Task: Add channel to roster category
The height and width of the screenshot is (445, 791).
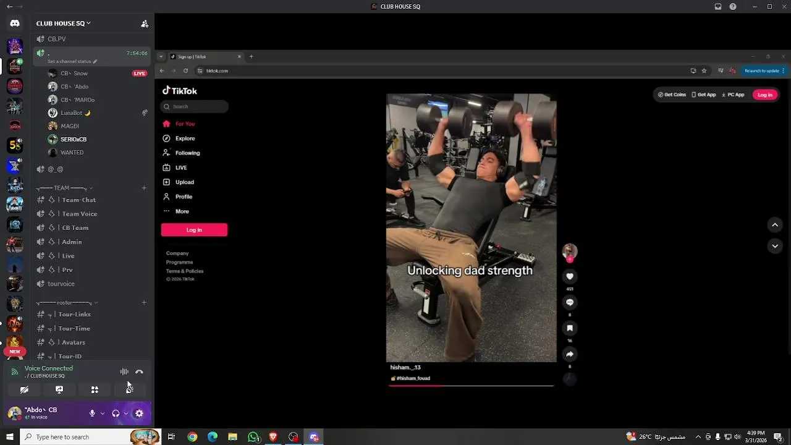Action: [x=144, y=303]
